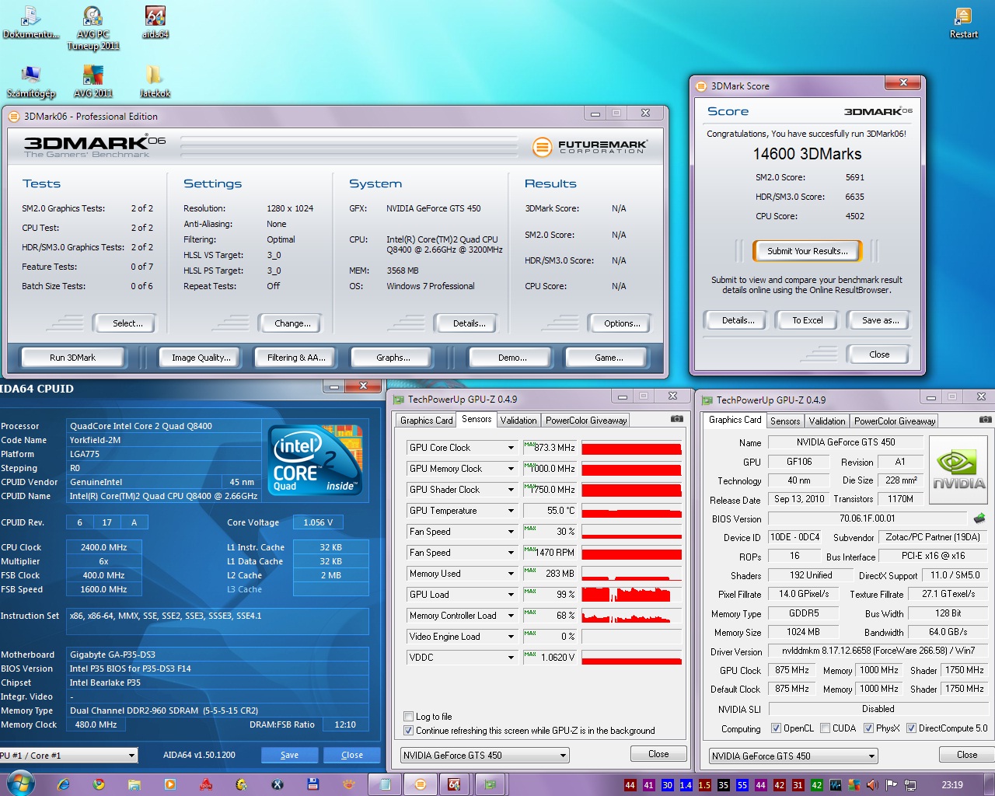Toggle the PhysX checkbox

868,728
